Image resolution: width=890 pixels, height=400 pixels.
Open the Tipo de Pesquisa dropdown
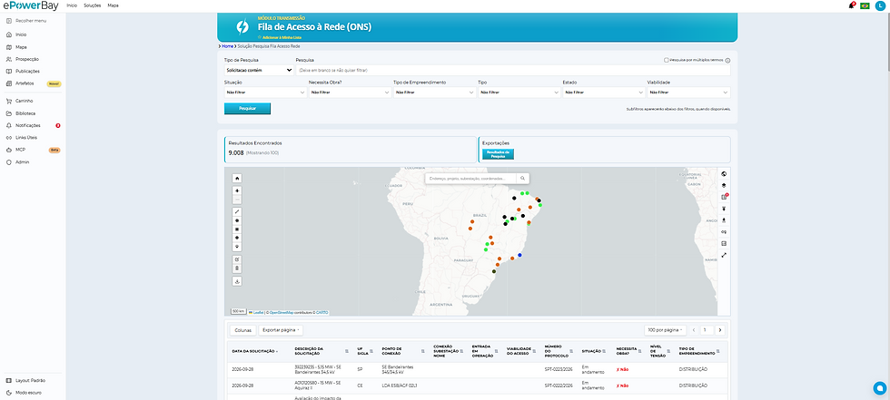point(259,70)
